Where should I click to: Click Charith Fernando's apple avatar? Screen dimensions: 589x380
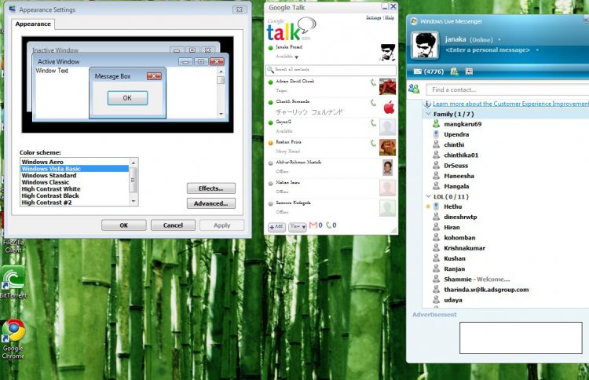click(389, 107)
